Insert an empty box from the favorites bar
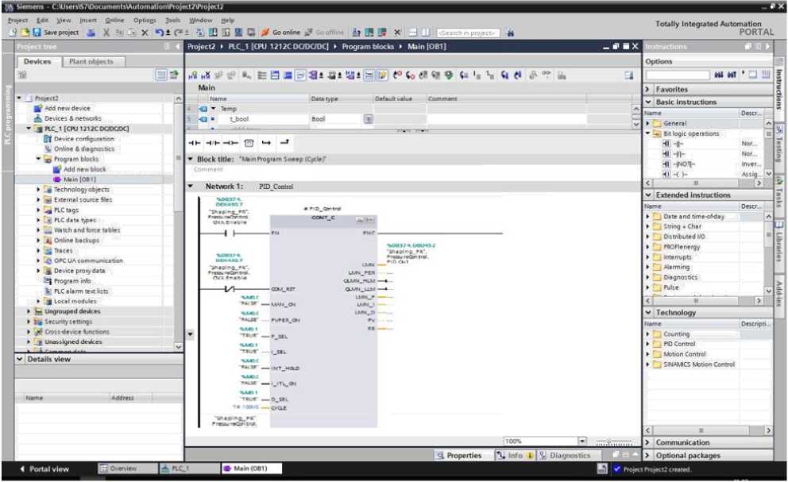The width and height of the screenshot is (788, 482). [249, 143]
